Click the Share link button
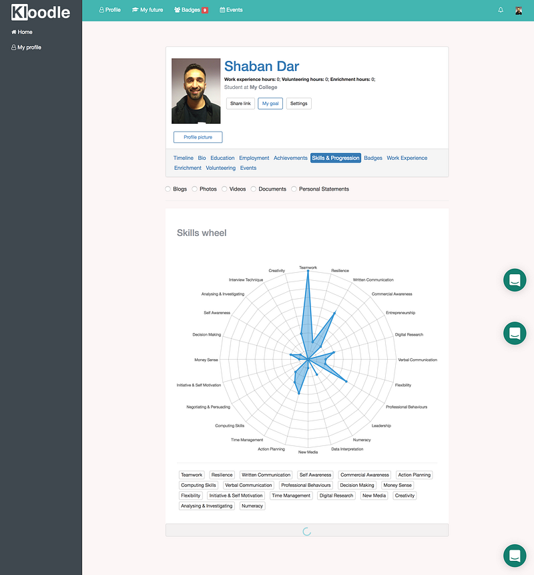The height and width of the screenshot is (575, 534). click(x=240, y=104)
